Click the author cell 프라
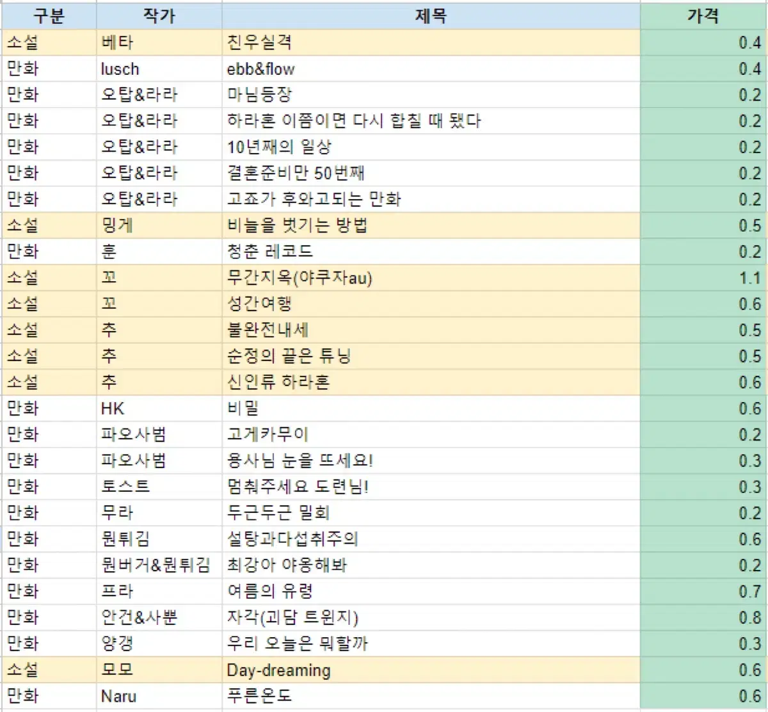 click(x=159, y=591)
